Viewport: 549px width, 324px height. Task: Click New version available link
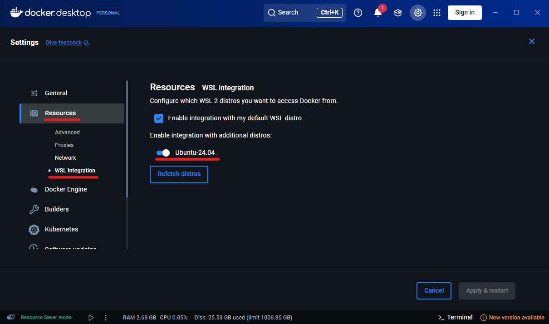click(x=516, y=318)
